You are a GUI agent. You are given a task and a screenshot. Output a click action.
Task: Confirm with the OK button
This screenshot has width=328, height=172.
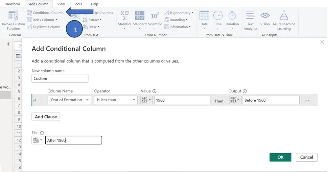pos(280,157)
